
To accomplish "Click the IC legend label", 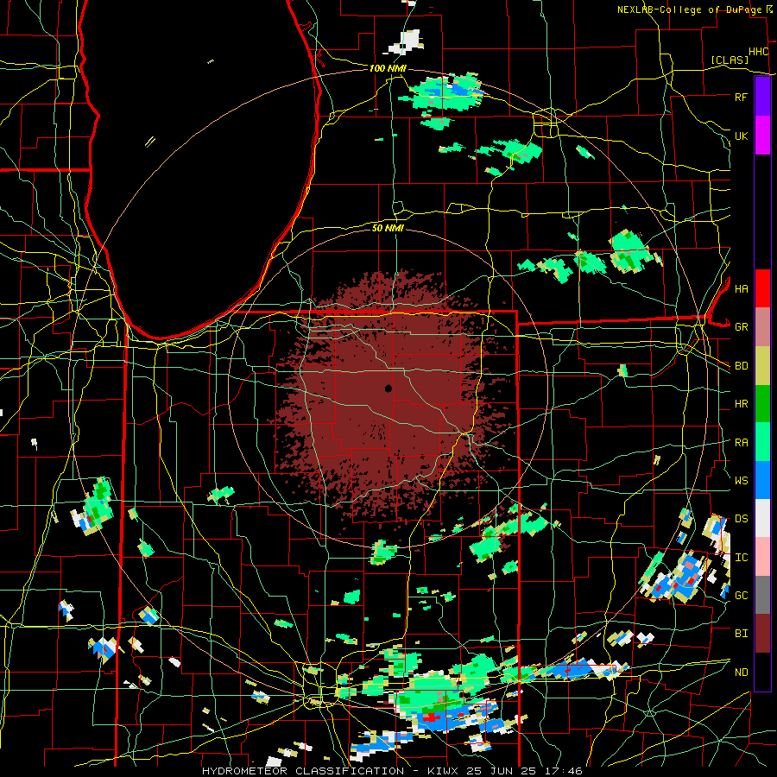I will pos(741,558).
